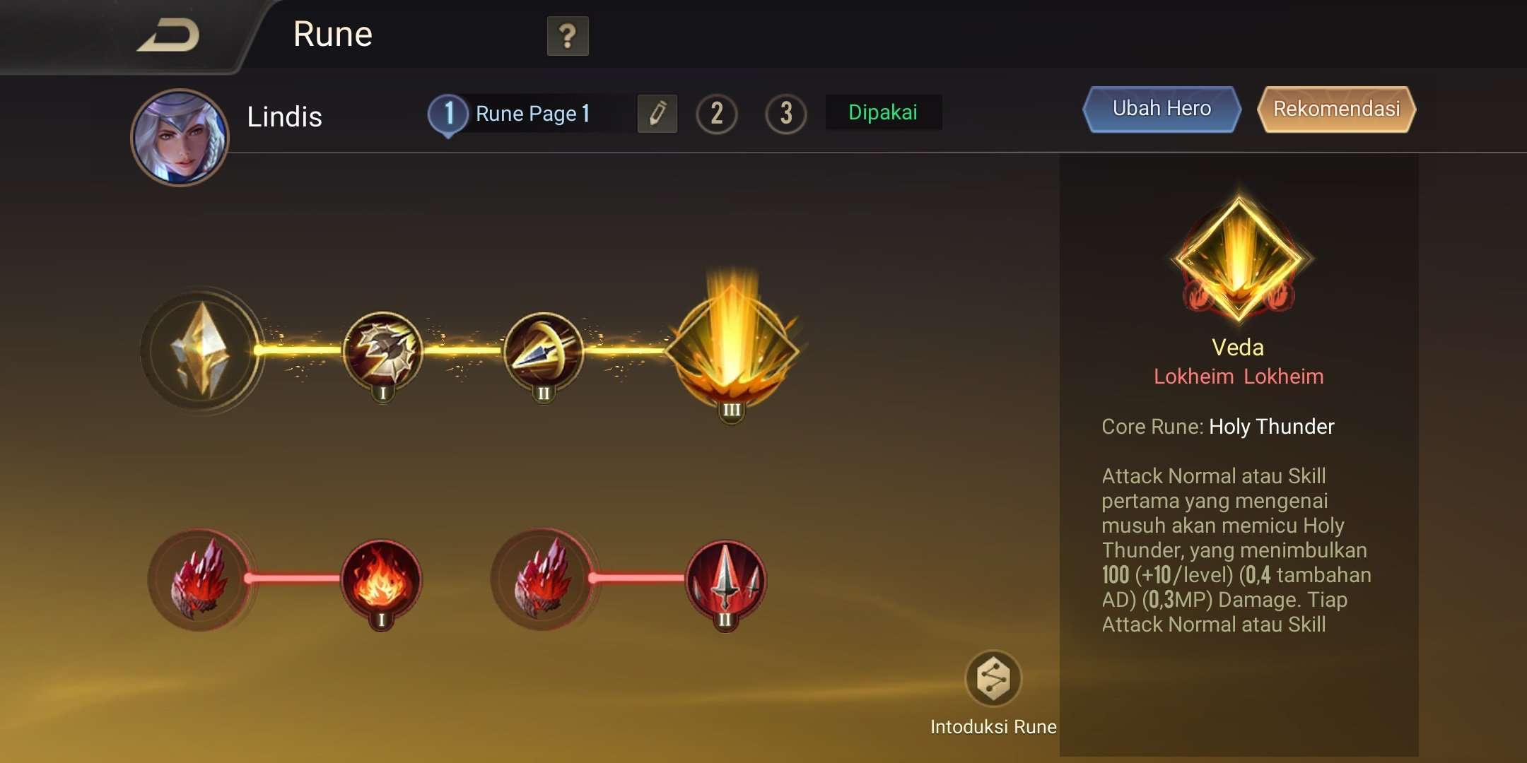Click the Lindis hero portrait

tap(180, 138)
